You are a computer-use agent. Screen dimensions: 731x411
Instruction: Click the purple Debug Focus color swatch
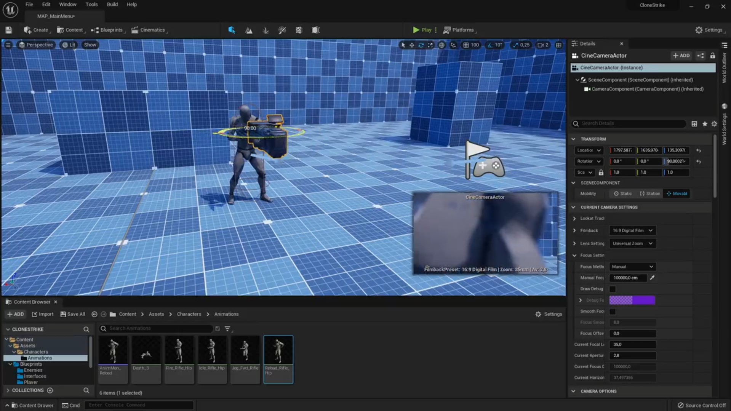click(x=632, y=300)
